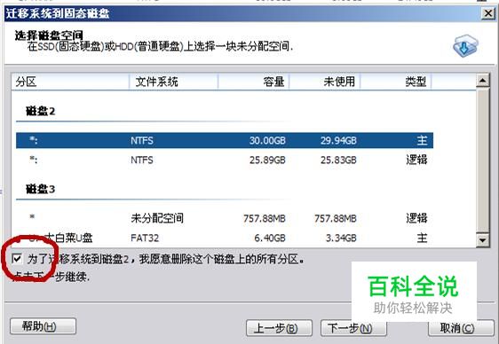Click the 类型 column header
This screenshot has width=499, height=344.
coord(396,82)
